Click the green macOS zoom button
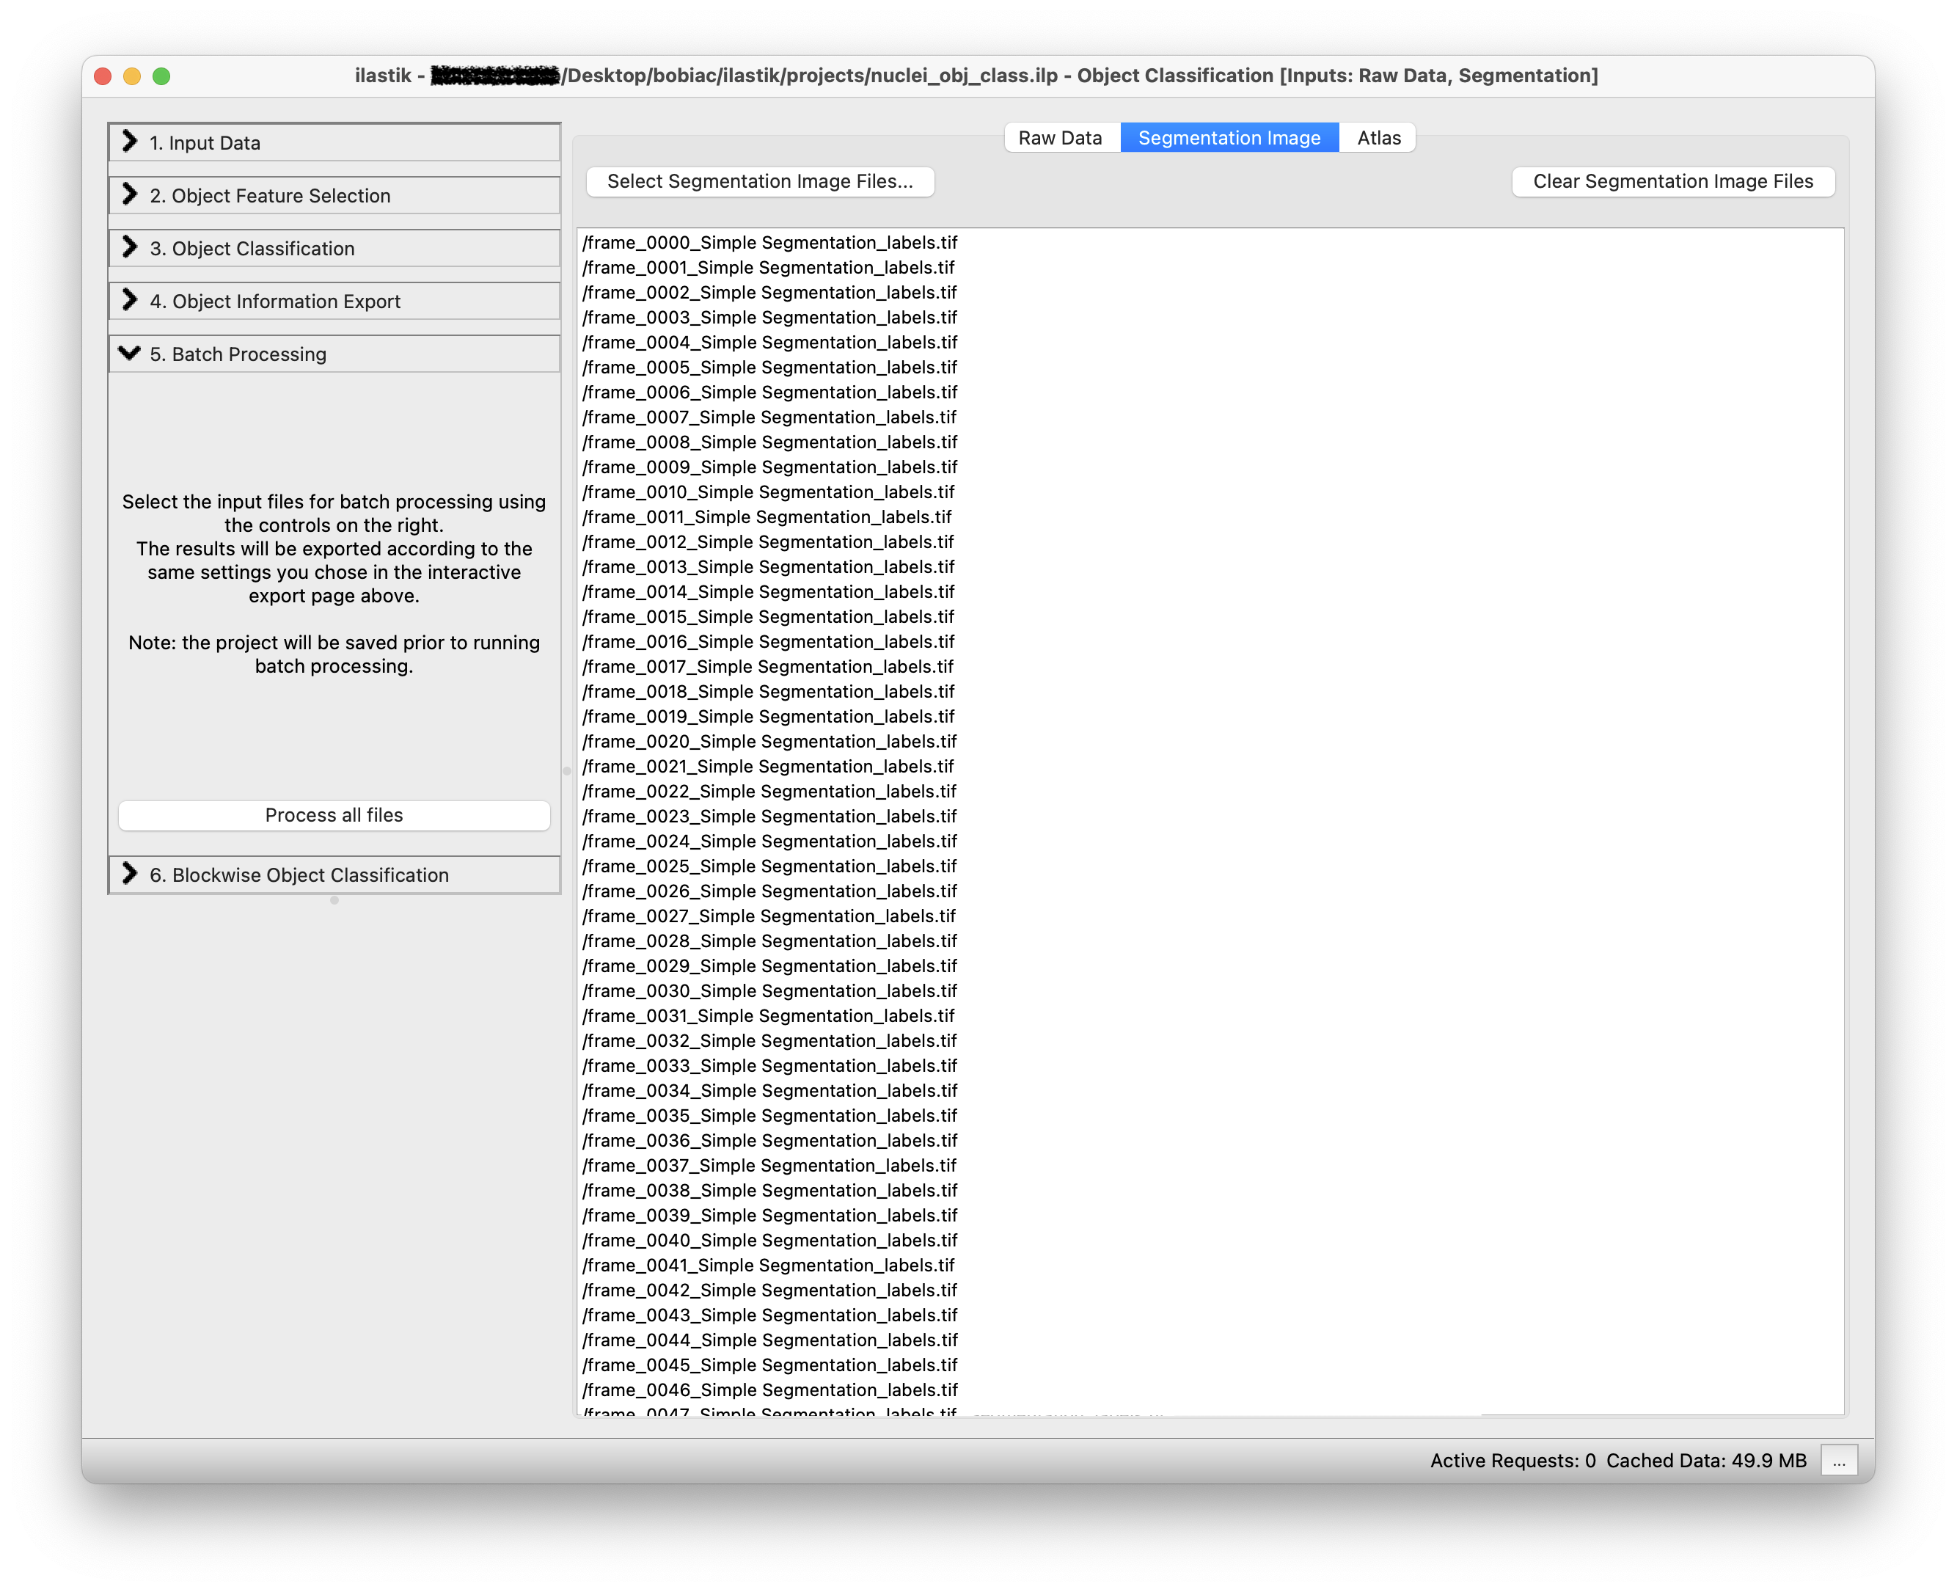 (x=161, y=76)
